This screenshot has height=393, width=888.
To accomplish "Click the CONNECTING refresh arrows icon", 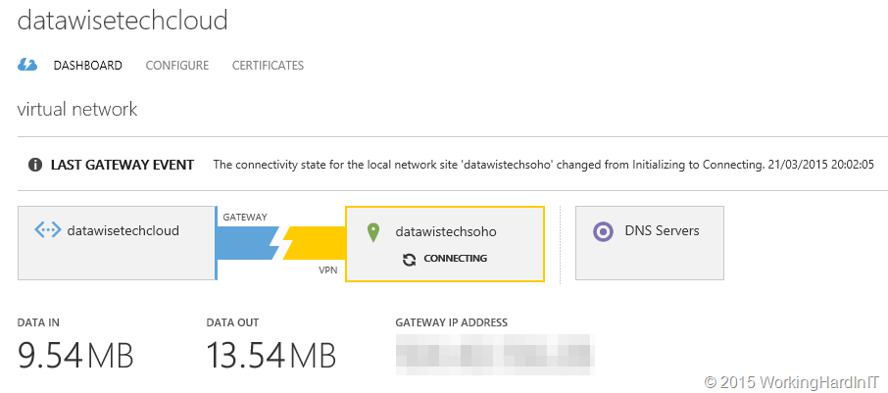I will pyautogui.click(x=410, y=260).
